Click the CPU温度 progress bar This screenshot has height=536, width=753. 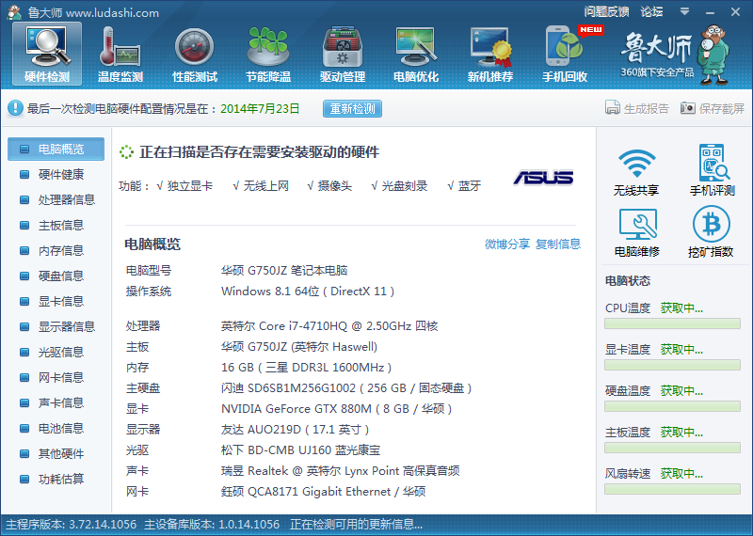672,323
